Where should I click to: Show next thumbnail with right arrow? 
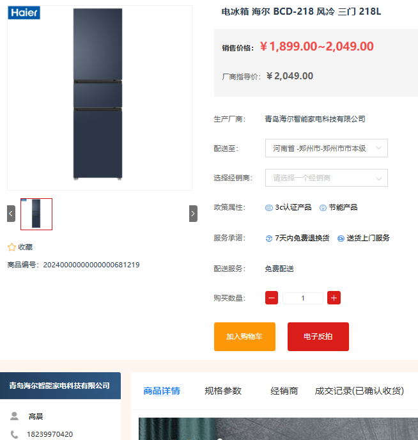[193, 214]
